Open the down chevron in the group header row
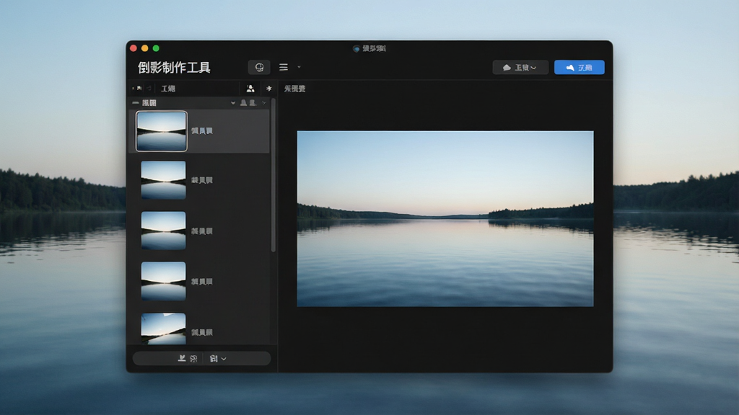Image resolution: width=739 pixels, height=415 pixels. 233,102
